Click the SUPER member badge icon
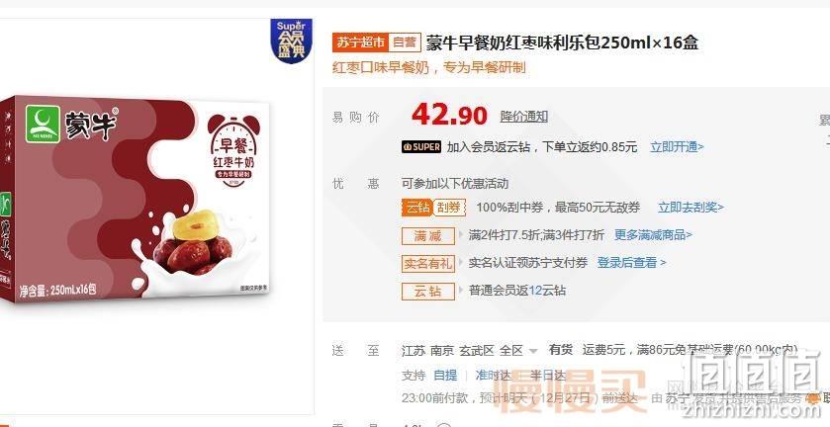830x427 pixels. click(421, 147)
